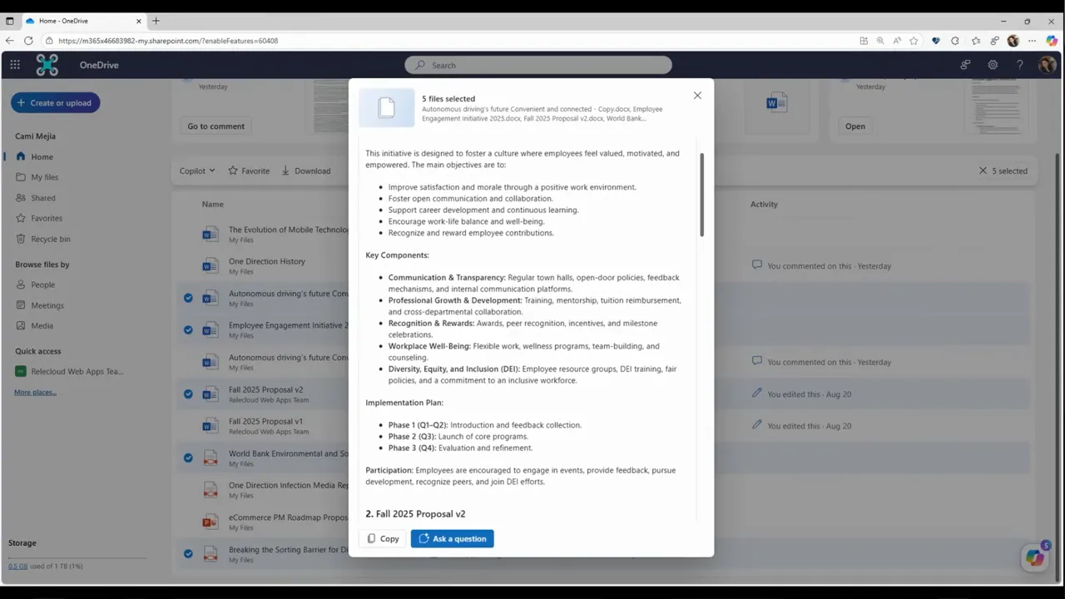Click the pencil icon next to 'You edited this · Aug 20' for Fall 2025 Proposal v1
Screen dimensions: 1065x599
point(757,424)
